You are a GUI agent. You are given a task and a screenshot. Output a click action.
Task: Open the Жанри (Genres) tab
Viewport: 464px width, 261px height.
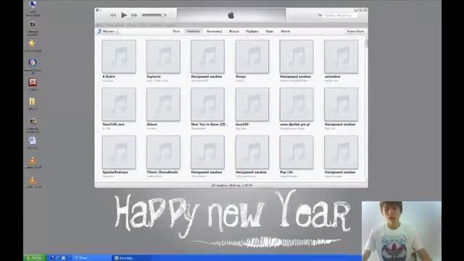pos(233,31)
